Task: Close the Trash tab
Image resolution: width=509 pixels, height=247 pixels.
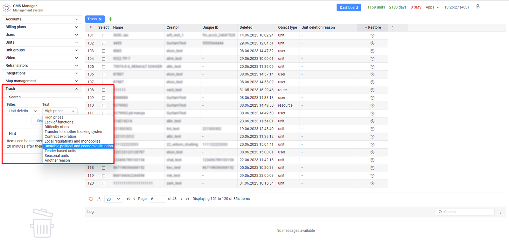Action: coord(100,19)
